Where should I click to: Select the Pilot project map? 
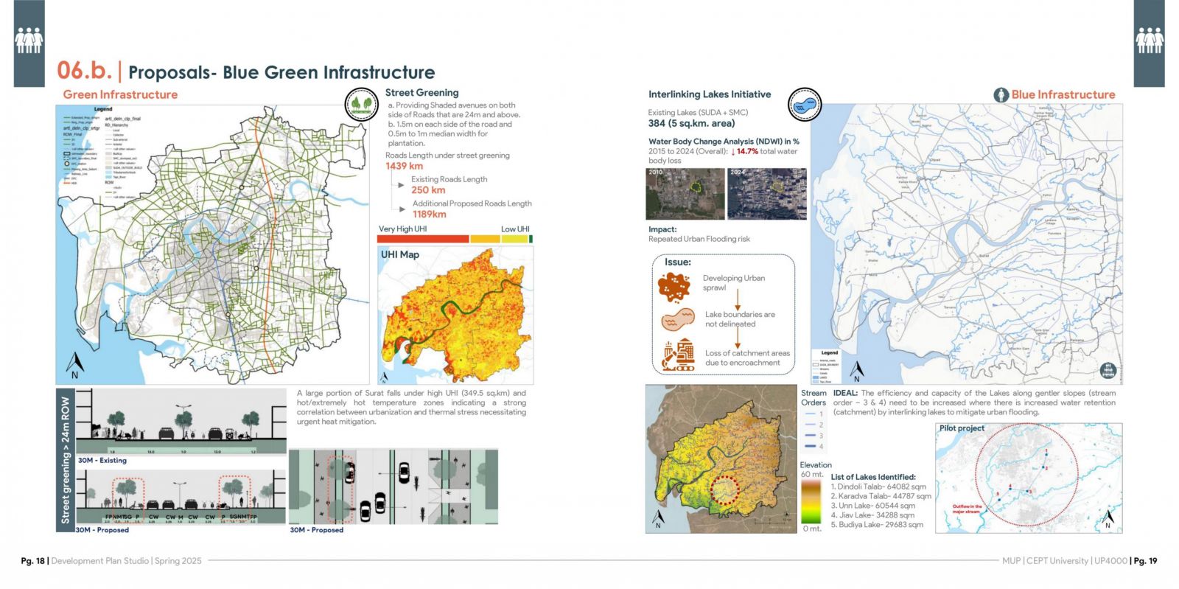tap(1029, 478)
